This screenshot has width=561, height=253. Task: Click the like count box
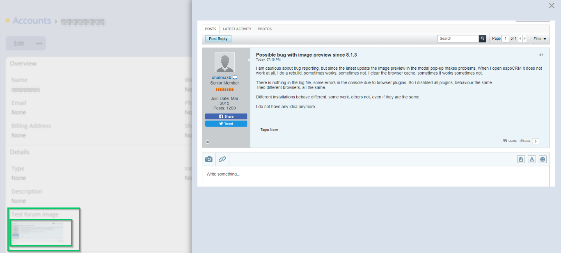point(536,141)
